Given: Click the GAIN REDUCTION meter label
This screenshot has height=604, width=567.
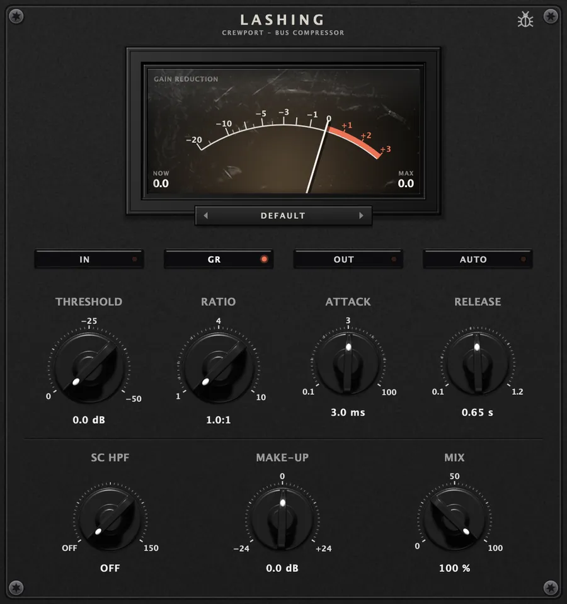Looking at the screenshot, I should pyautogui.click(x=186, y=79).
